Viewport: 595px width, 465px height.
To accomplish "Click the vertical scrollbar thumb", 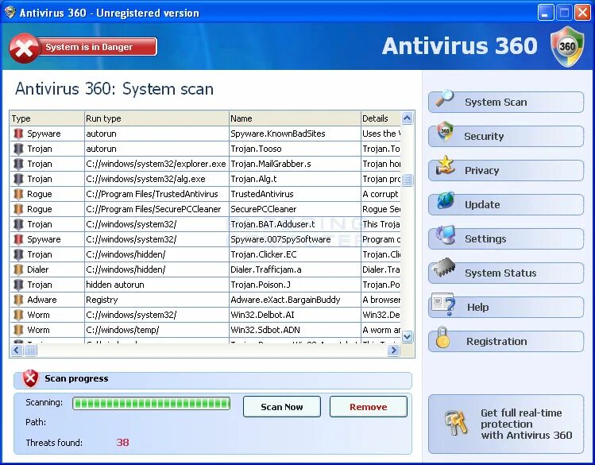I will pos(408,179).
